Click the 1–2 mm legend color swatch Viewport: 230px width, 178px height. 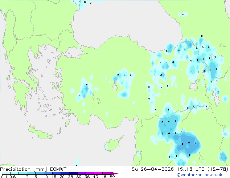23,173
